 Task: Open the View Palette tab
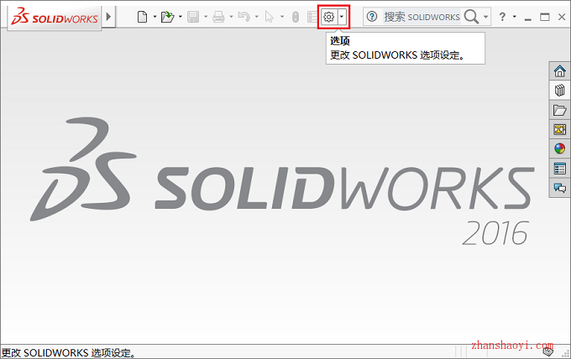tap(560, 129)
